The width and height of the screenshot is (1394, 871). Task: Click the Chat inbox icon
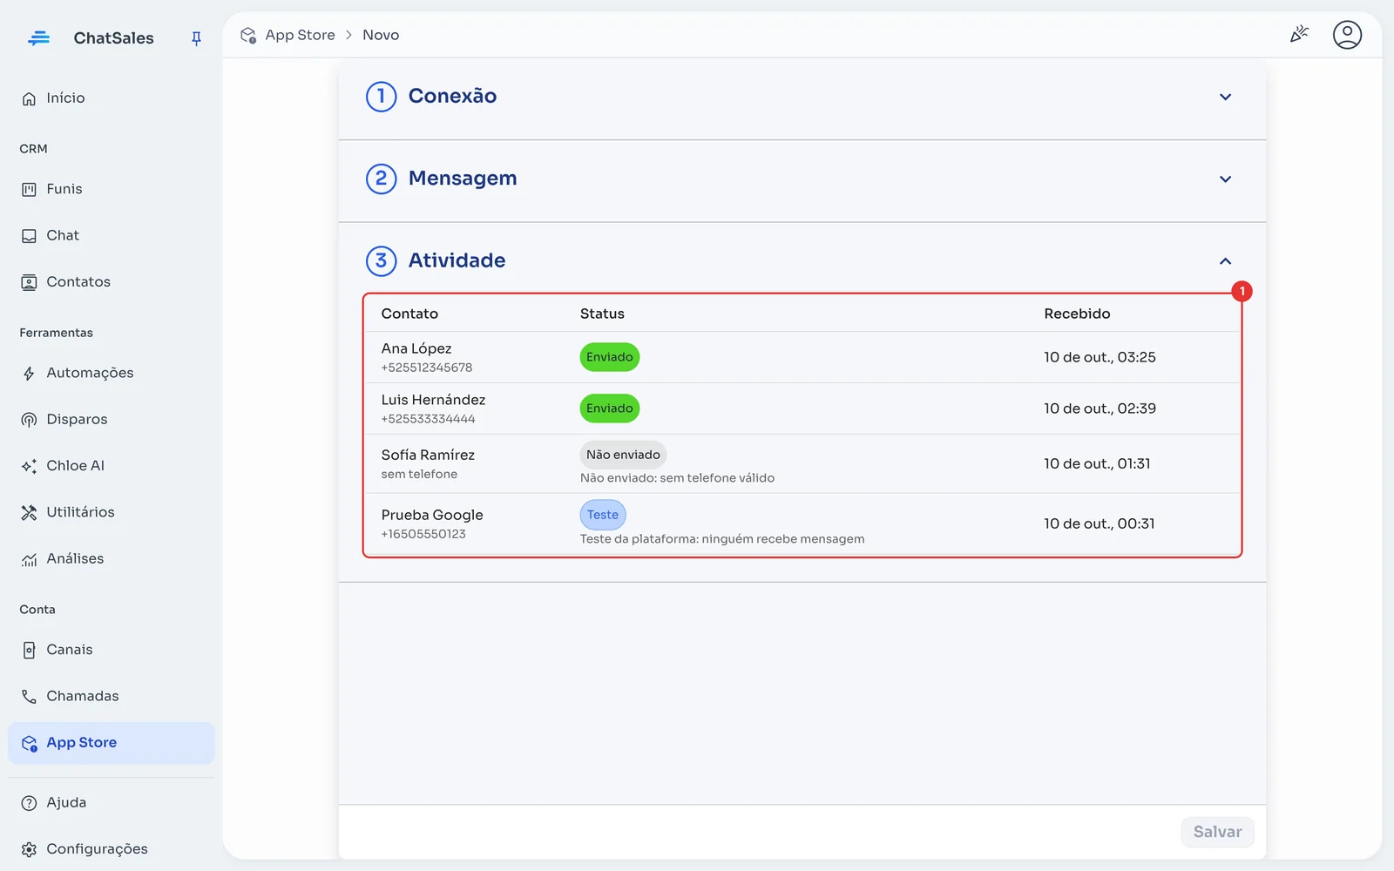coord(29,236)
